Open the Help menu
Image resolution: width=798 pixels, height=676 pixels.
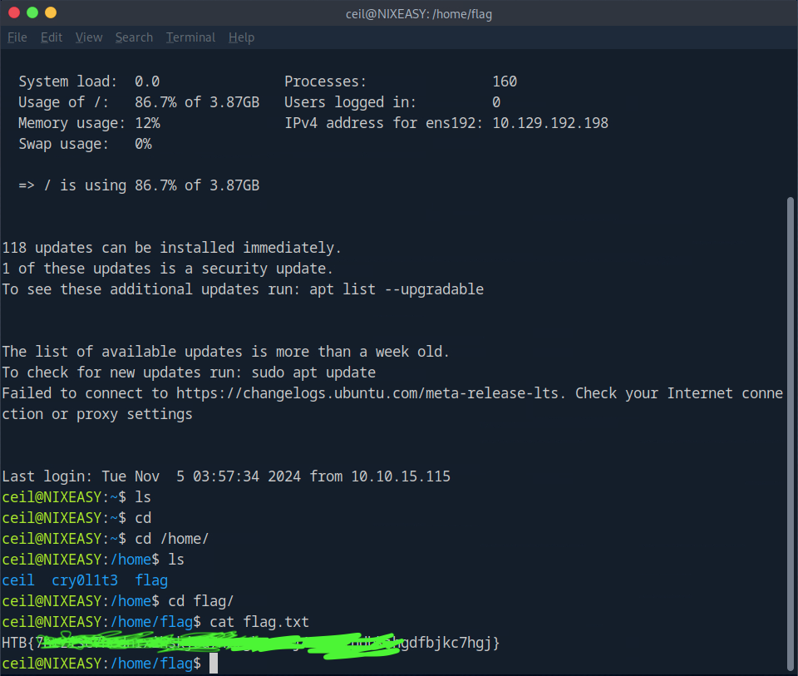[241, 37]
